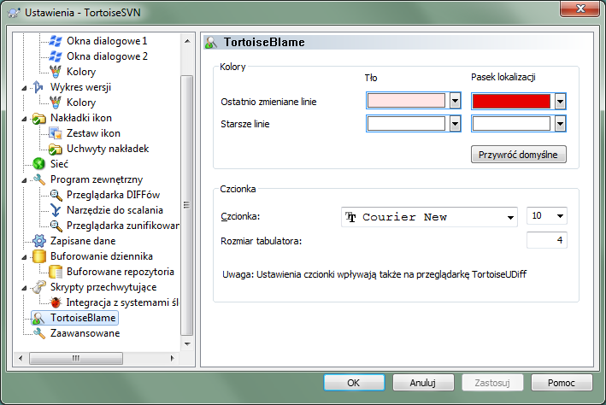Select the Zestaw ikon page

[93, 133]
